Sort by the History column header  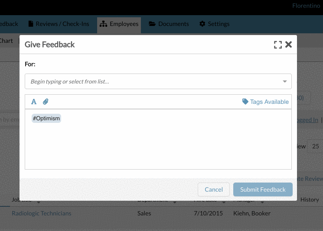(x=310, y=199)
